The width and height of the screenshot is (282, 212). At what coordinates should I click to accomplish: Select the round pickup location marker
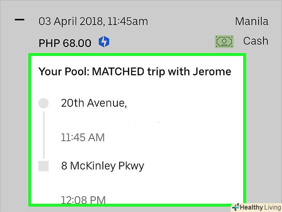coord(44,103)
